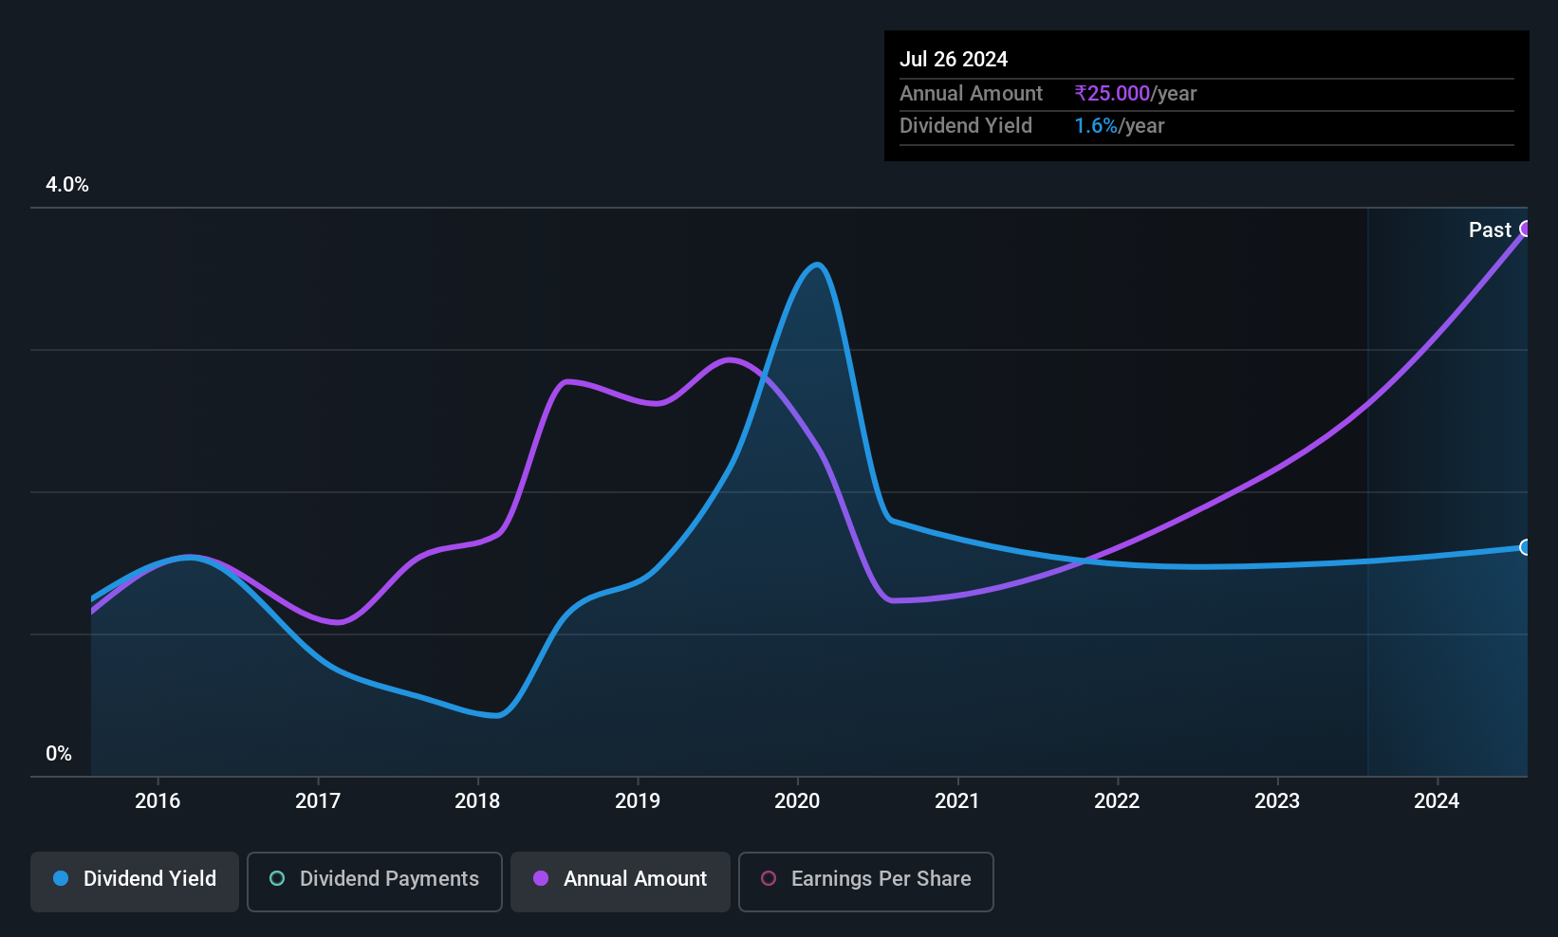The width and height of the screenshot is (1558, 937).
Task: Click the Jul 26 2024 tooltip date
Action: (x=954, y=59)
